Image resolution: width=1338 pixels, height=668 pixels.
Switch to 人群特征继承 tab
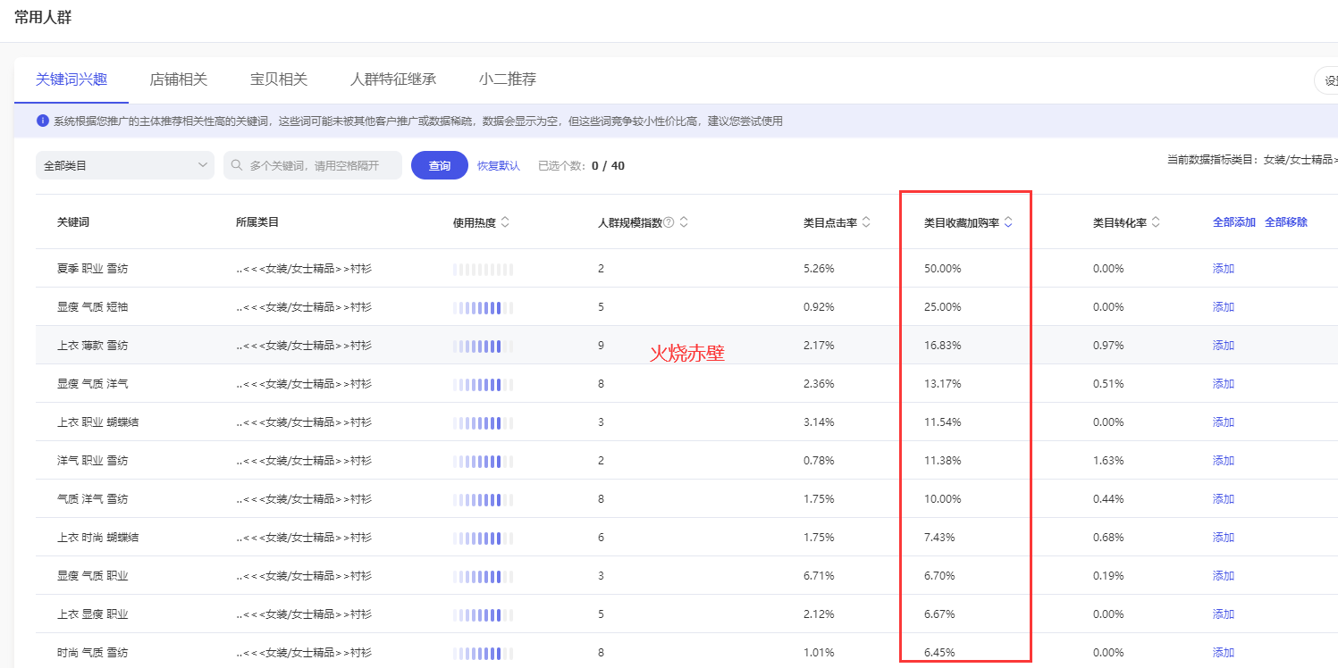pos(393,79)
